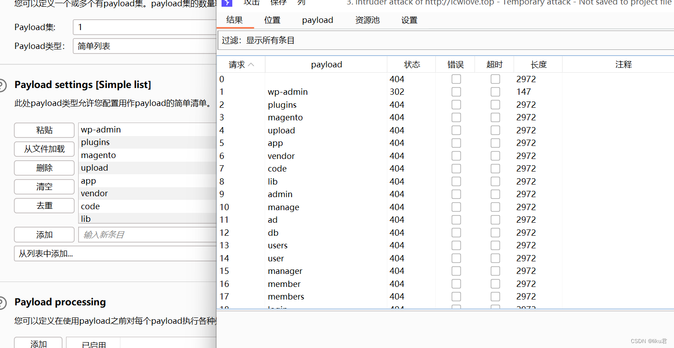Viewport: 674px width, 348px height.
Task: Open the 结果 tab
Action: (x=235, y=20)
